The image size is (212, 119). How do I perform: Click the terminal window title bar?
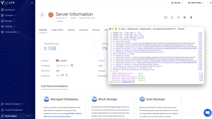[x=156, y=29]
